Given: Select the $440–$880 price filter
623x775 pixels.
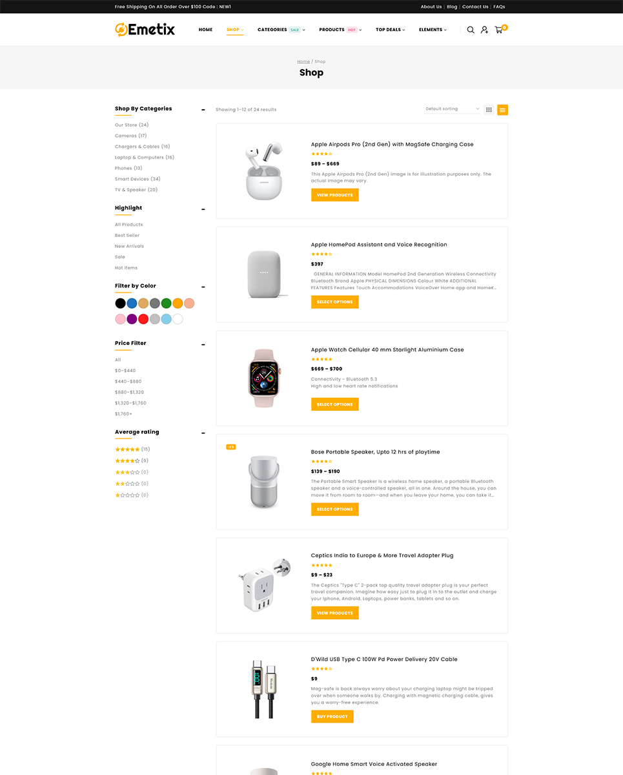Looking at the screenshot, I should tap(128, 382).
